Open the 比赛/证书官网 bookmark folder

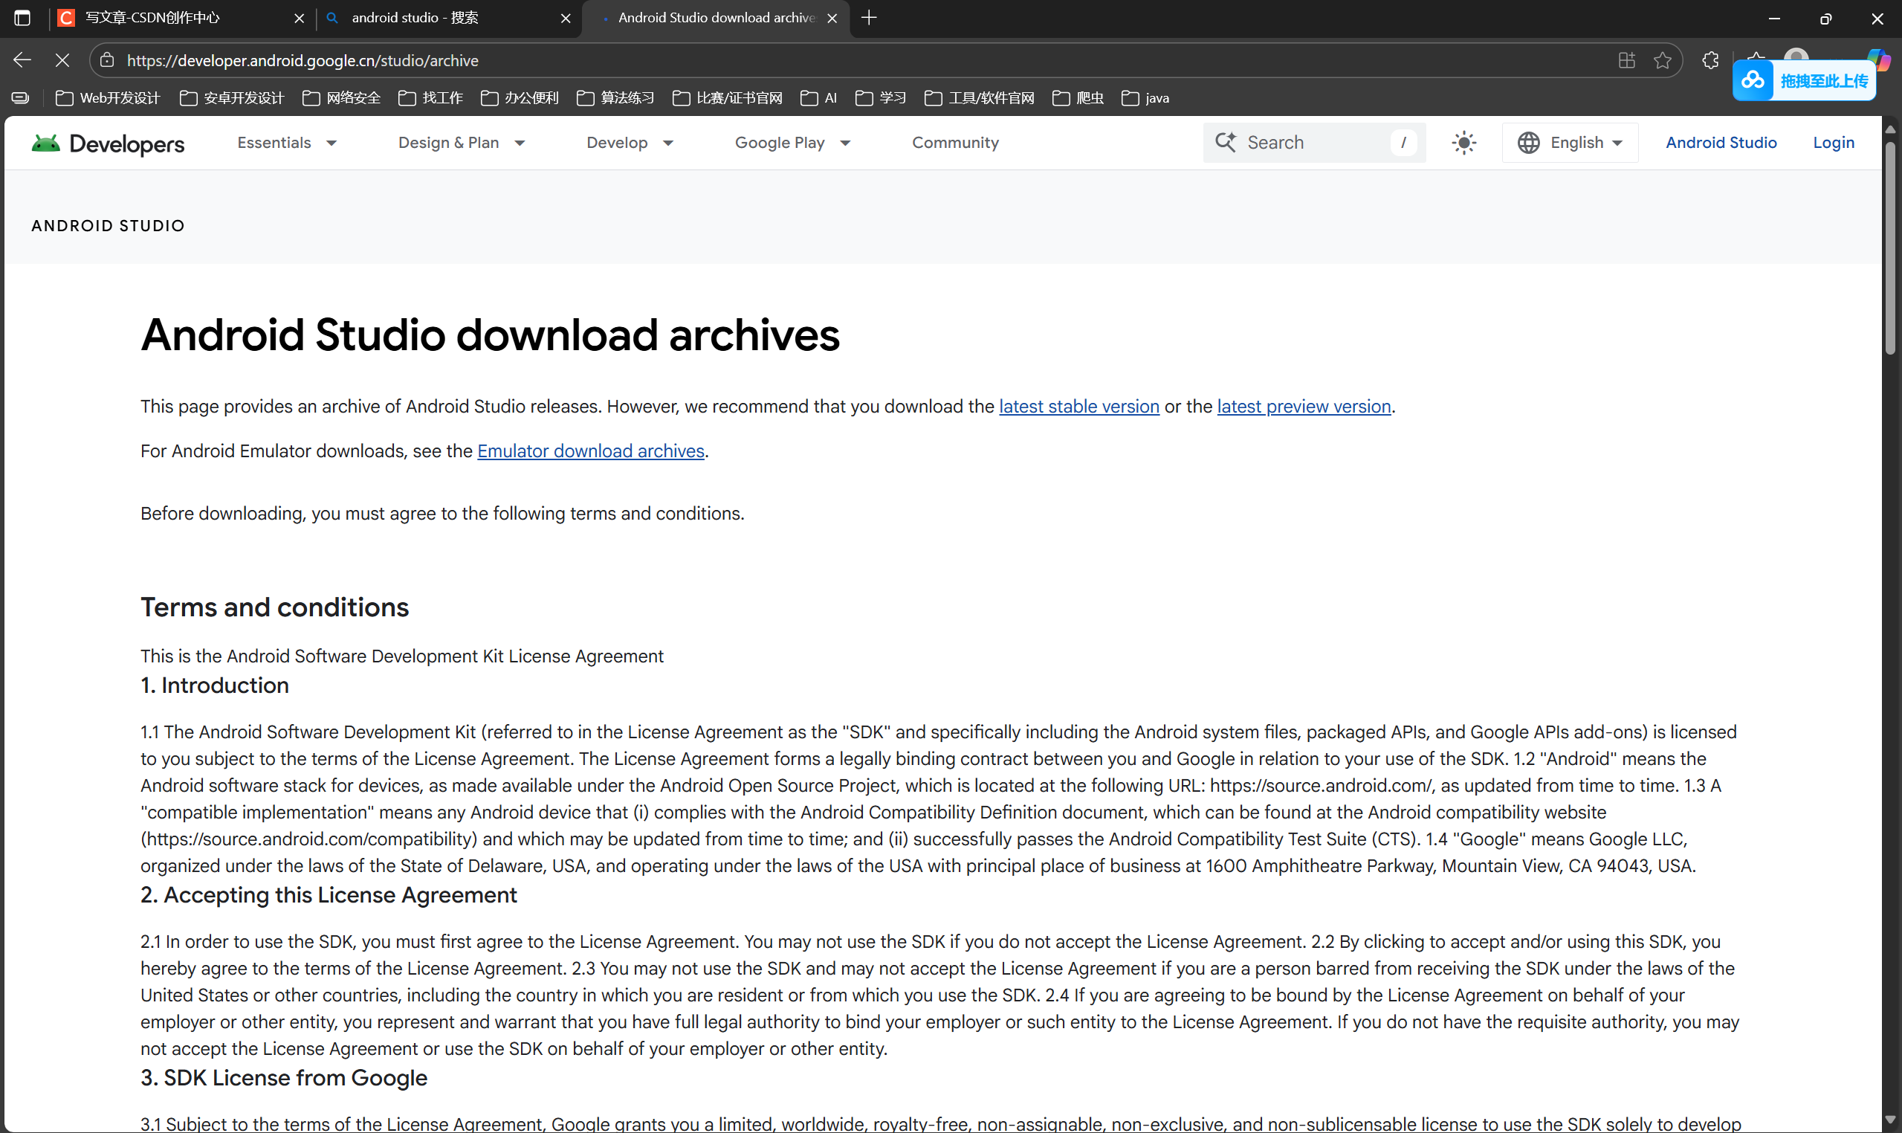(728, 97)
